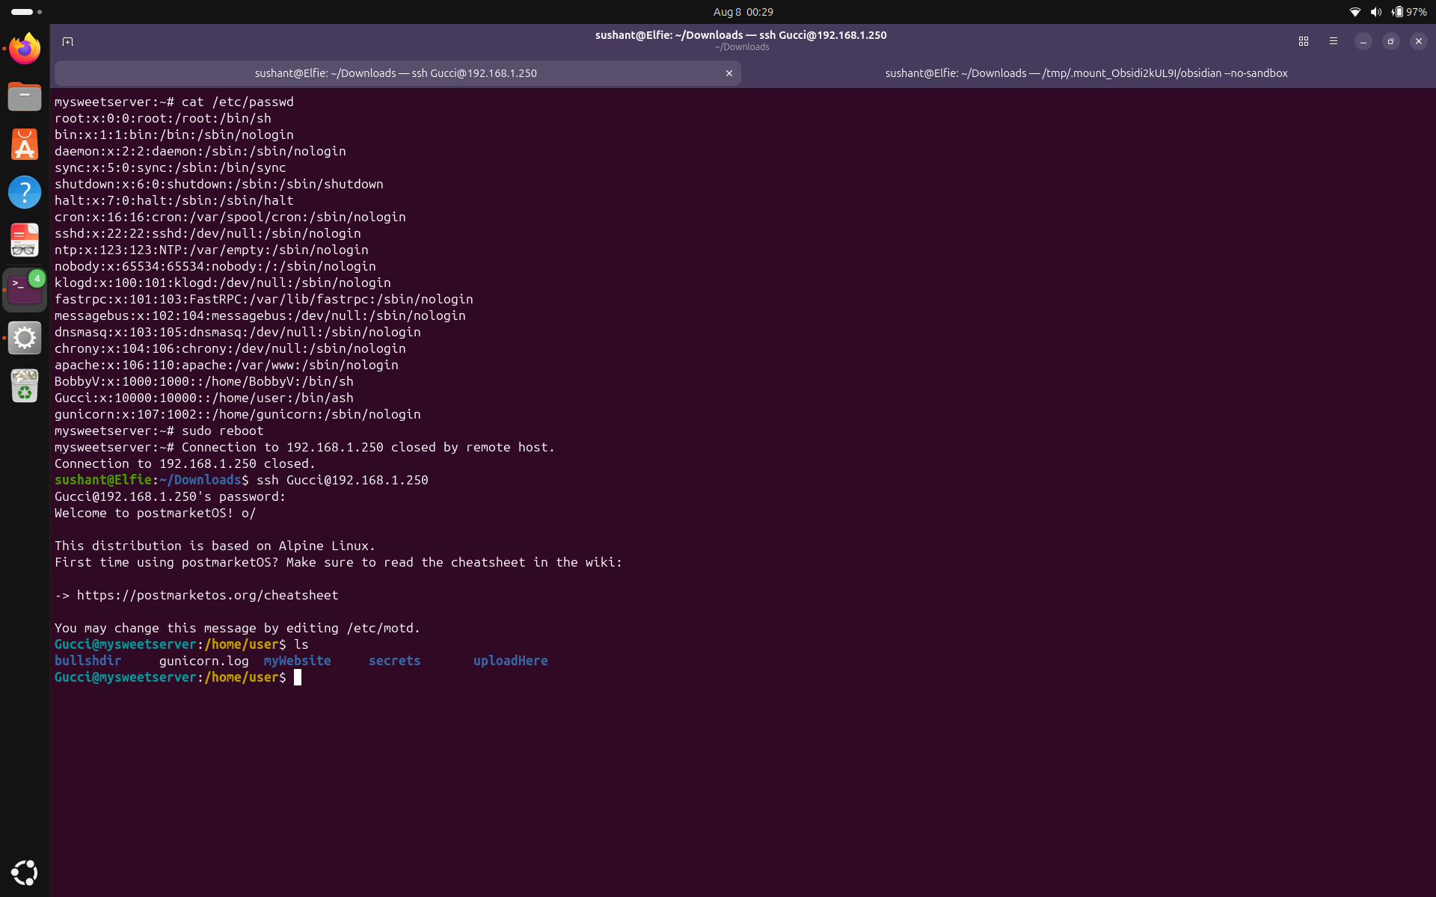Open the Help icon in dock
Image resolution: width=1436 pixels, height=897 pixels.
25,192
